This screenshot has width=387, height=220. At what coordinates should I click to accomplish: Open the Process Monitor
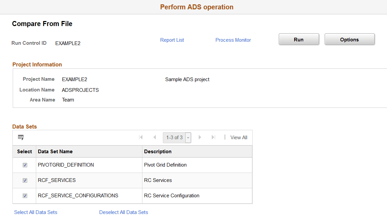[x=233, y=40]
